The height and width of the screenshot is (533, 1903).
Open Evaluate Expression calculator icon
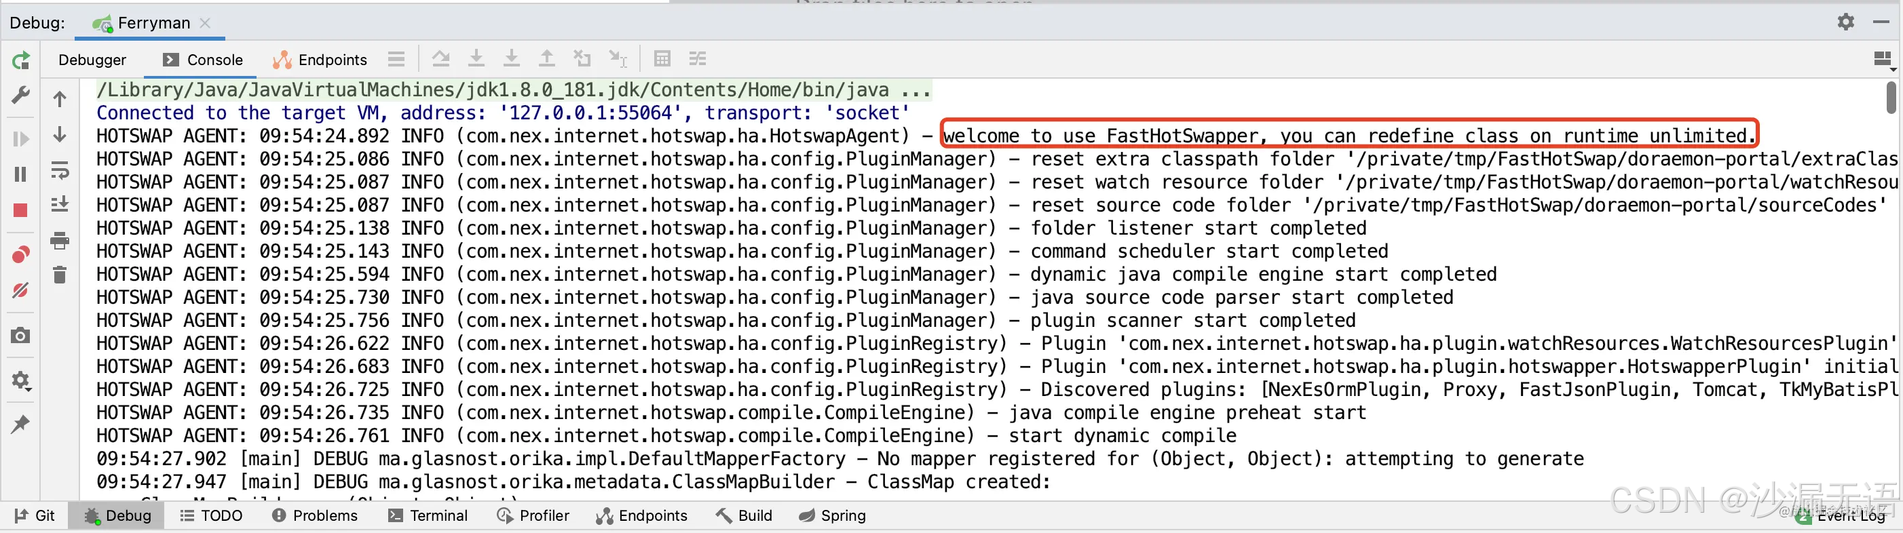tap(662, 58)
